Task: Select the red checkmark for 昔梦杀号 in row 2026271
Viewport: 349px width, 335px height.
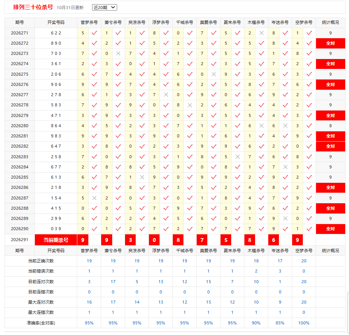Action: [94, 33]
